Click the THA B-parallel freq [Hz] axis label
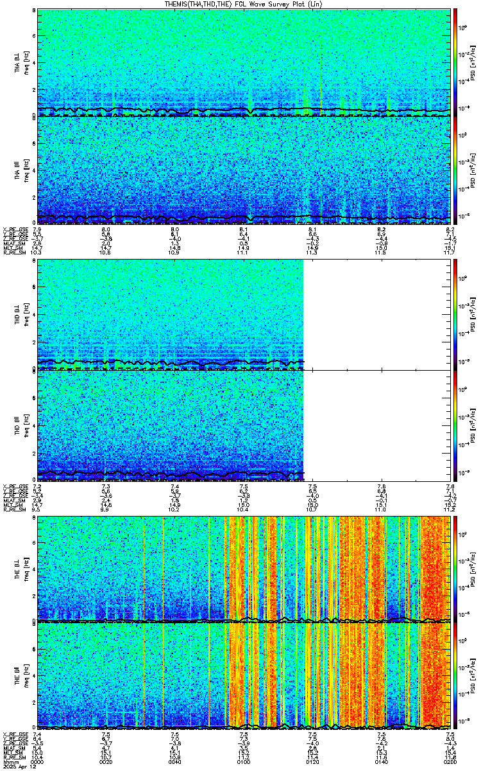The image size is (481, 771). point(26,170)
